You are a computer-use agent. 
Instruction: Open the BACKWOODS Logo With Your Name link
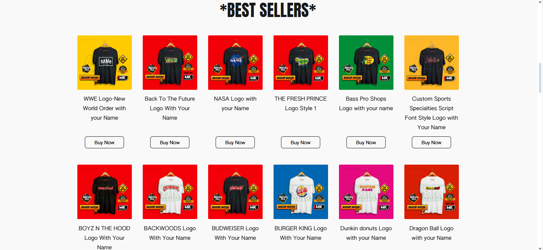coord(170,233)
